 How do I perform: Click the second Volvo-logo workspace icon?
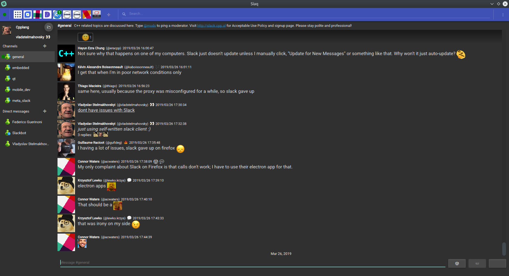coord(77,15)
